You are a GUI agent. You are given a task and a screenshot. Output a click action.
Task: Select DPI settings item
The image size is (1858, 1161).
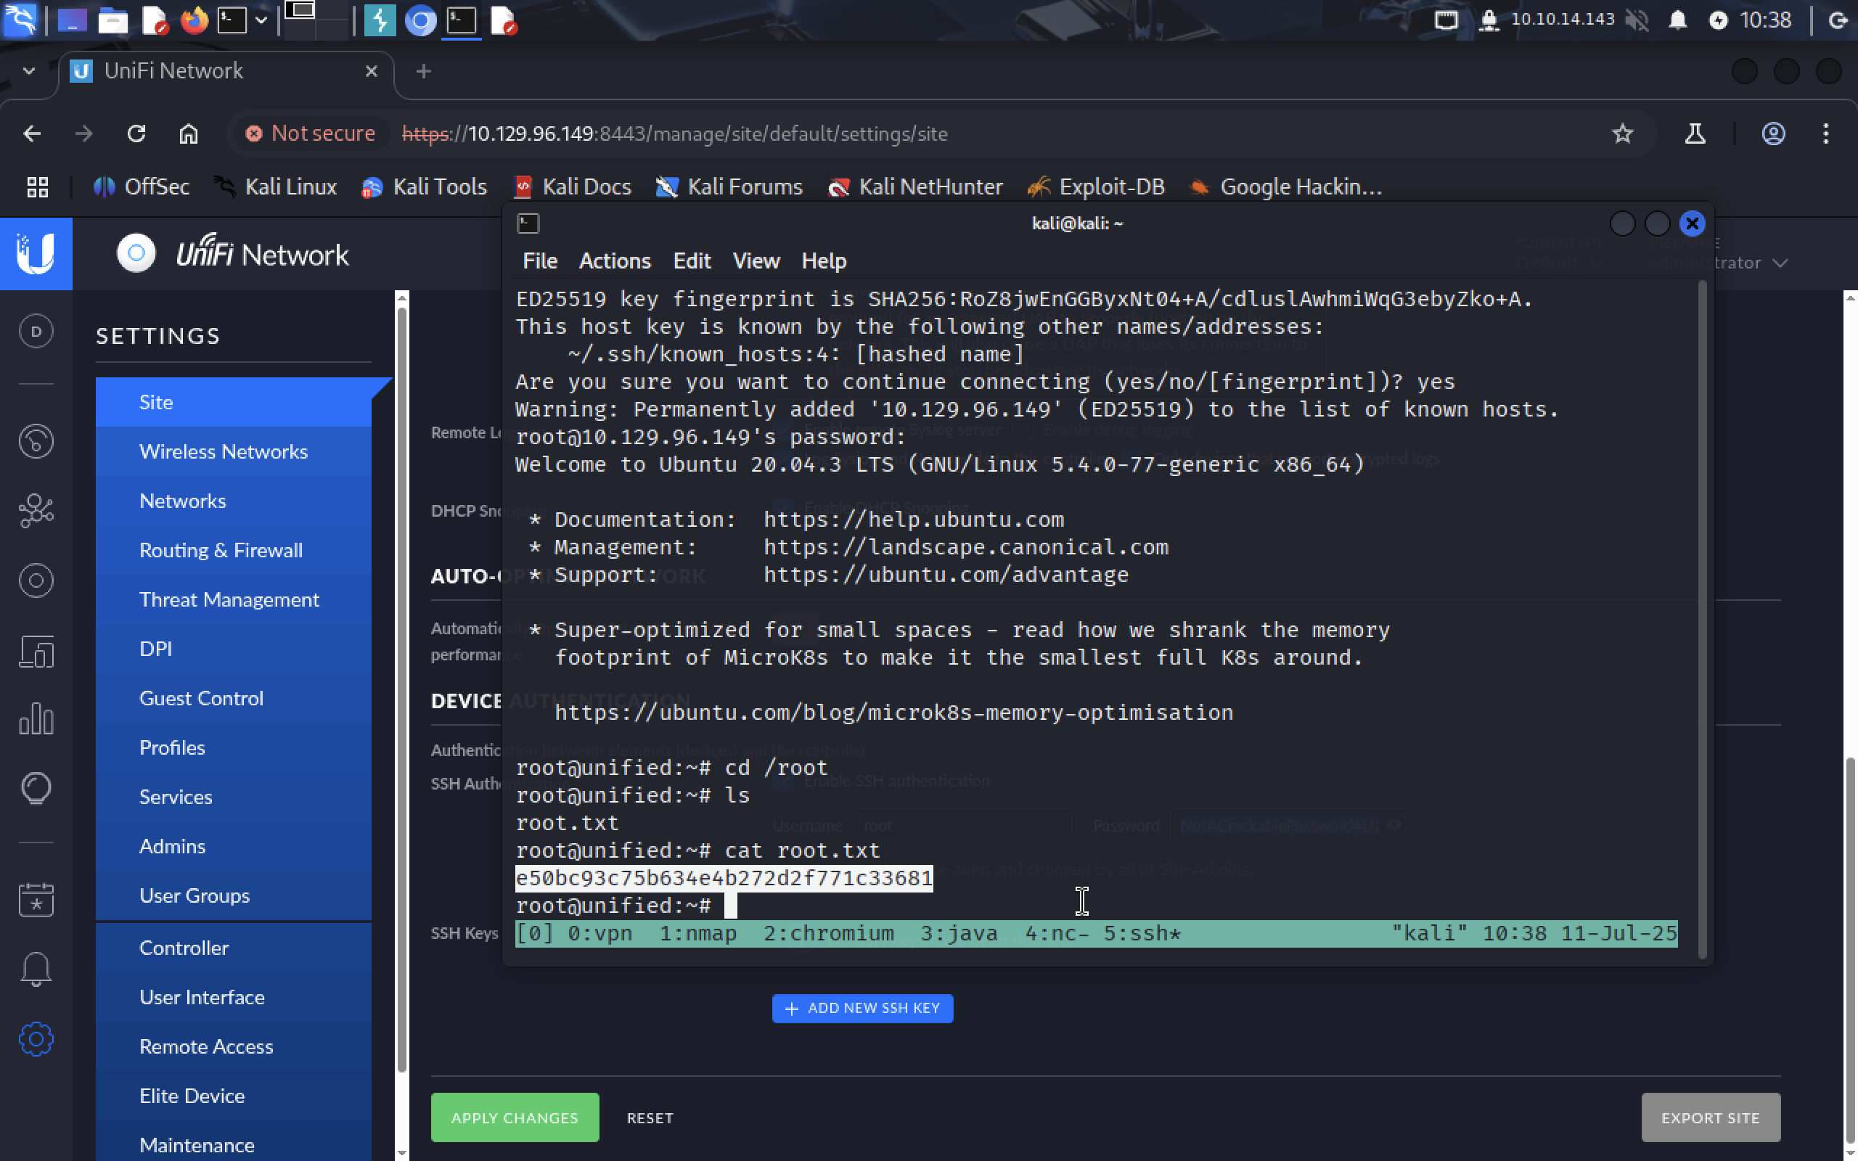pos(234,649)
